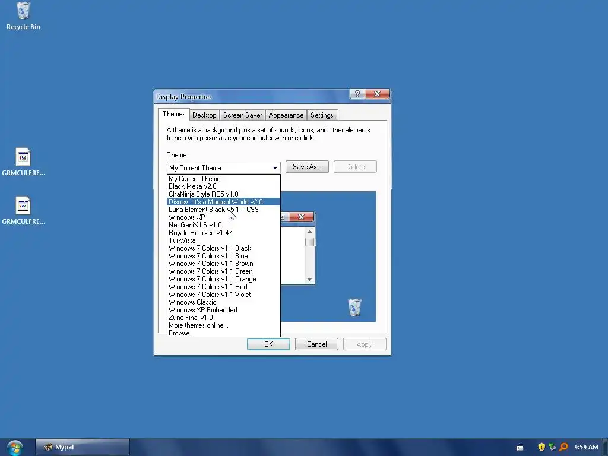
Task: Click the yellow security shield tray icon
Action: coord(541,447)
